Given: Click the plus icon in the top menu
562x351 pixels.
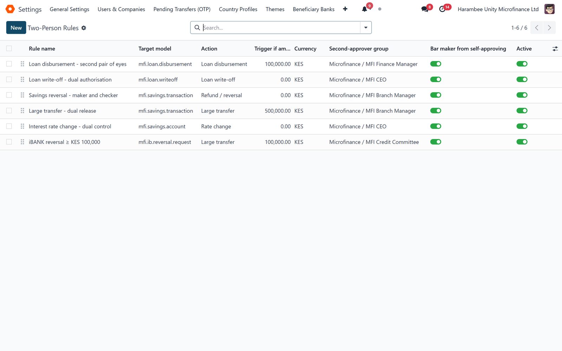Looking at the screenshot, I should pos(345,9).
